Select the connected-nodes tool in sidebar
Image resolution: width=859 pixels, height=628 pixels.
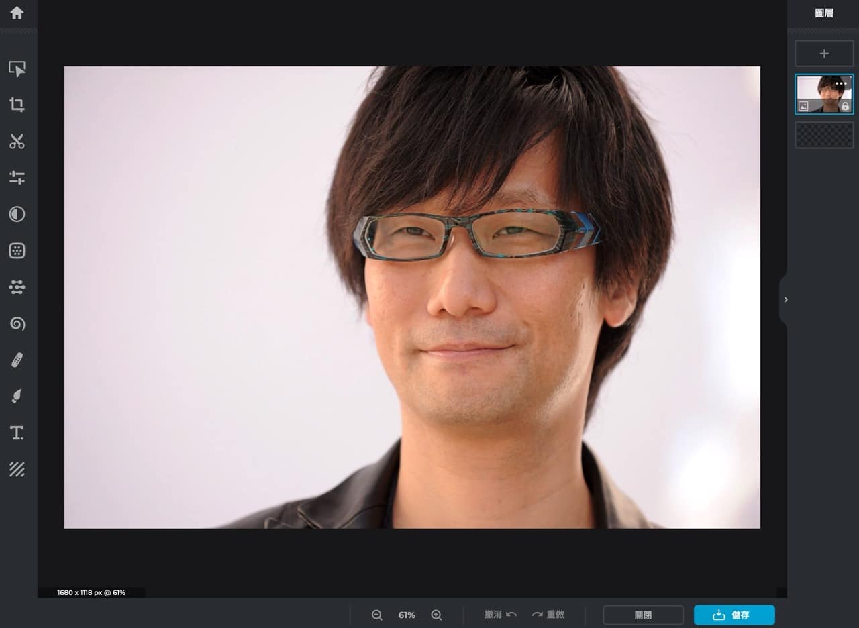[x=17, y=287]
